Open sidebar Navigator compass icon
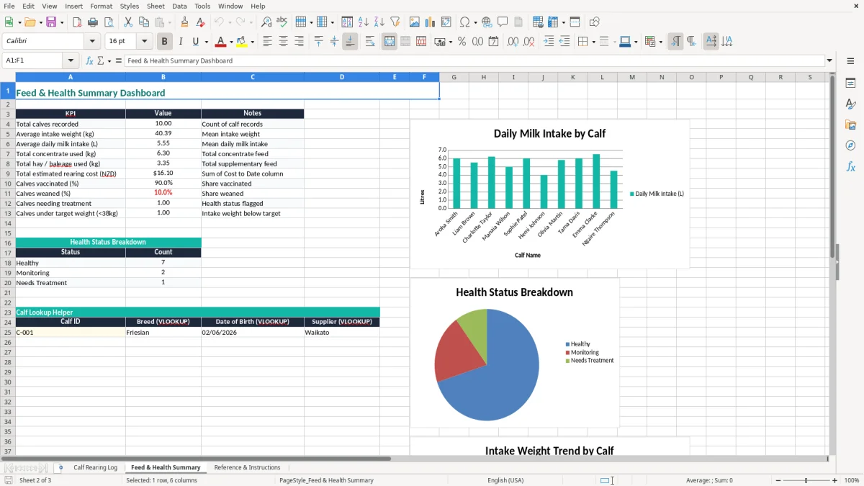Screen dimensions: 864x486 pos(850,145)
